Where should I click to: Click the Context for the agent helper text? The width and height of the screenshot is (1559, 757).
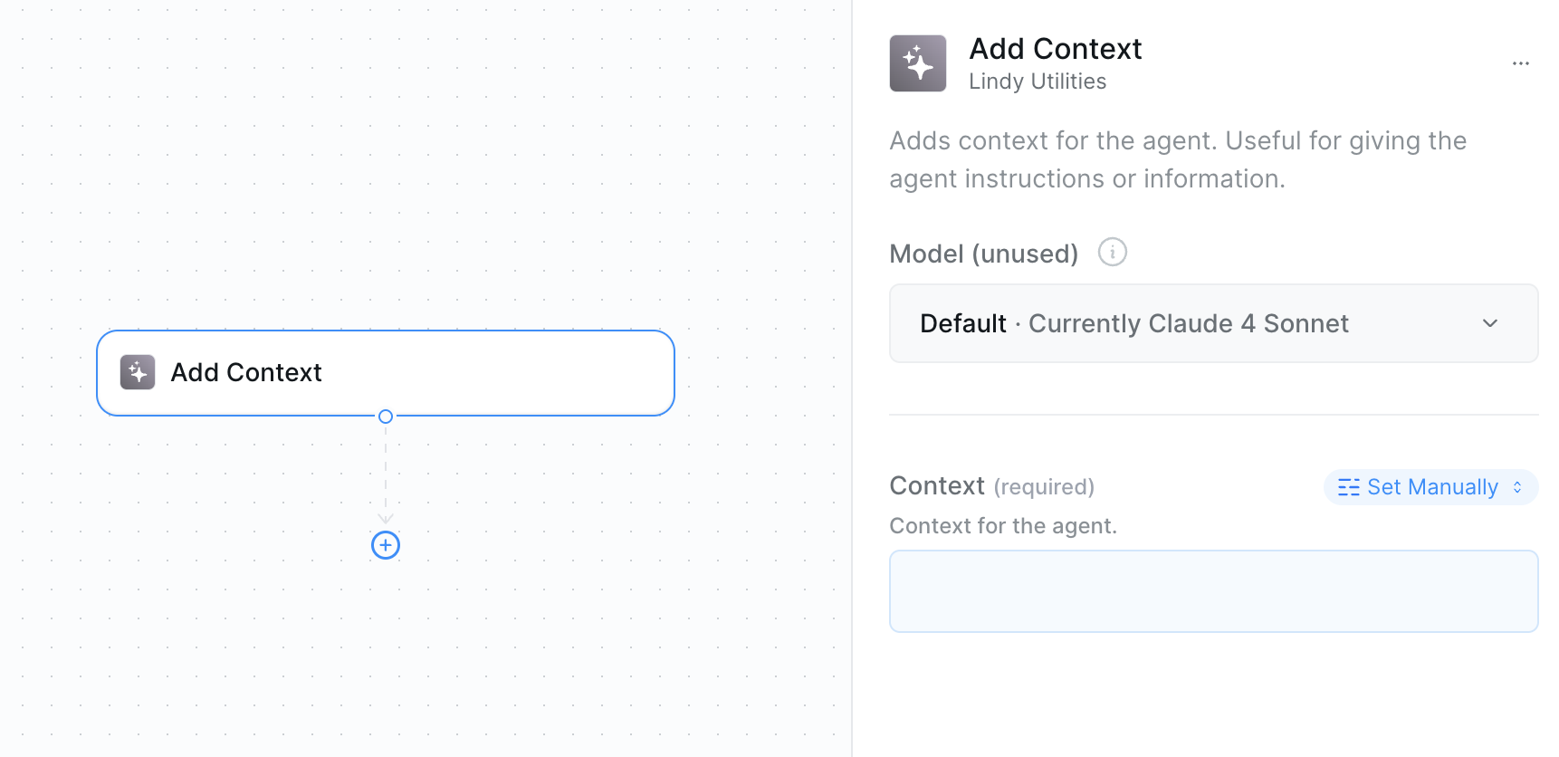coord(1003,526)
